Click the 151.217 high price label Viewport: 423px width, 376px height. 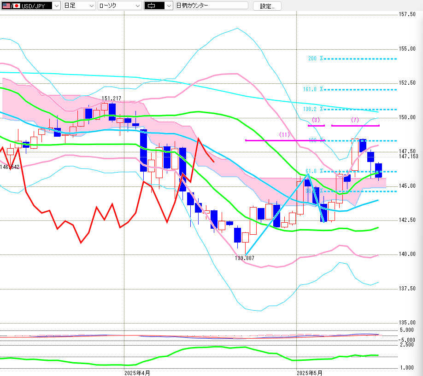click(112, 98)
